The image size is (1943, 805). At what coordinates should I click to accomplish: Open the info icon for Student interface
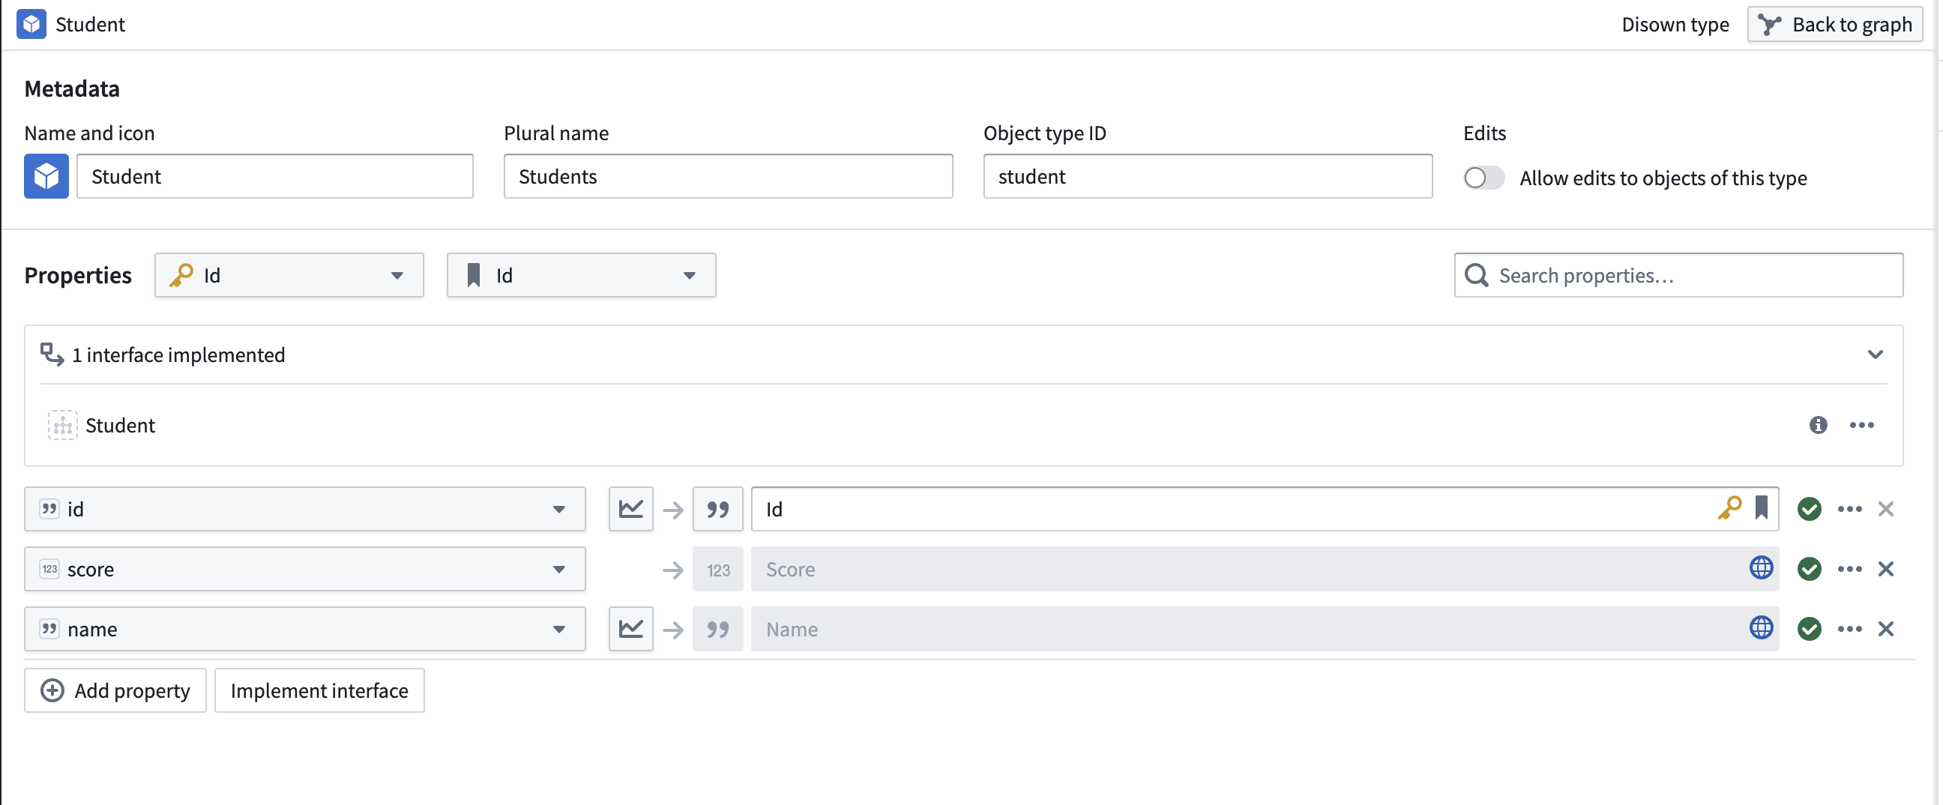(x=1818, y=425)
